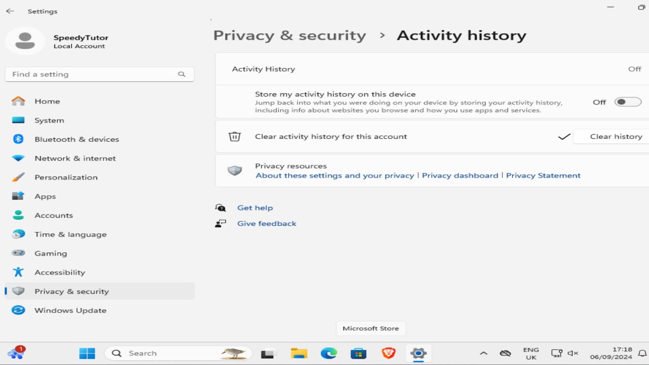
Task: Click the Get help headset icon
Action: coord(220,208)
